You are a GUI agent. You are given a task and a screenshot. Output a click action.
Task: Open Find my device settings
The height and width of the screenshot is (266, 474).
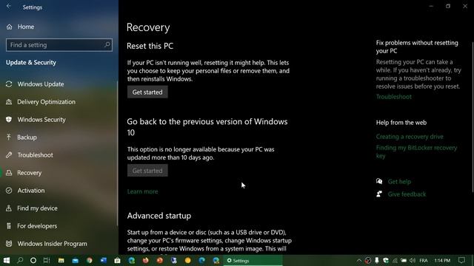click(x=37, y=208)
